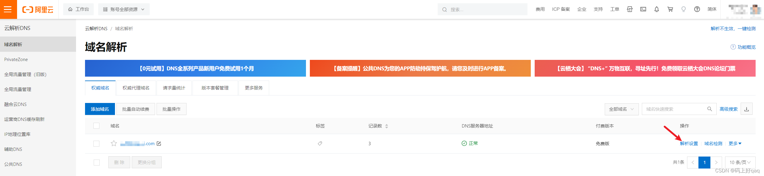Switch to 权威代理域名 tab
Image resolution: width=764 pixels, height=176 pixels.
point(136,88)
